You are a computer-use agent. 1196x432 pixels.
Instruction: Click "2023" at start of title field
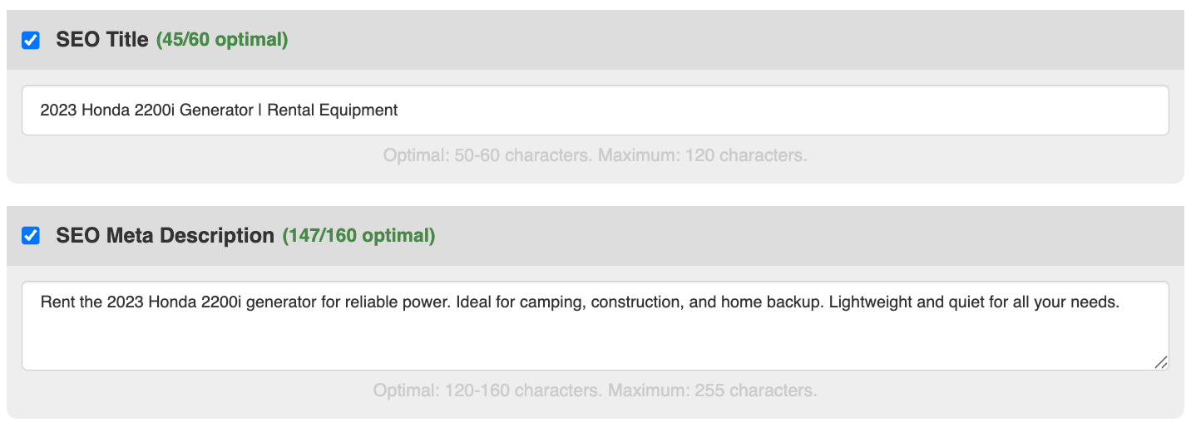coord(57,110)
